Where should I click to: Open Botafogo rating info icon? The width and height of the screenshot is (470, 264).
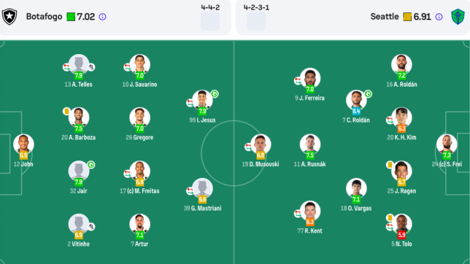tap(102, 17)
